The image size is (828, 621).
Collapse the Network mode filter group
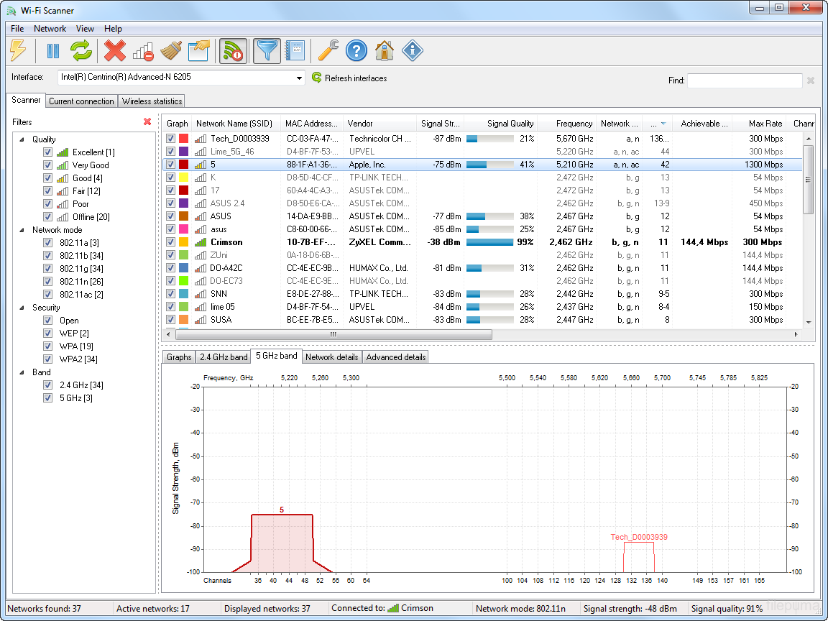(22, 230)
